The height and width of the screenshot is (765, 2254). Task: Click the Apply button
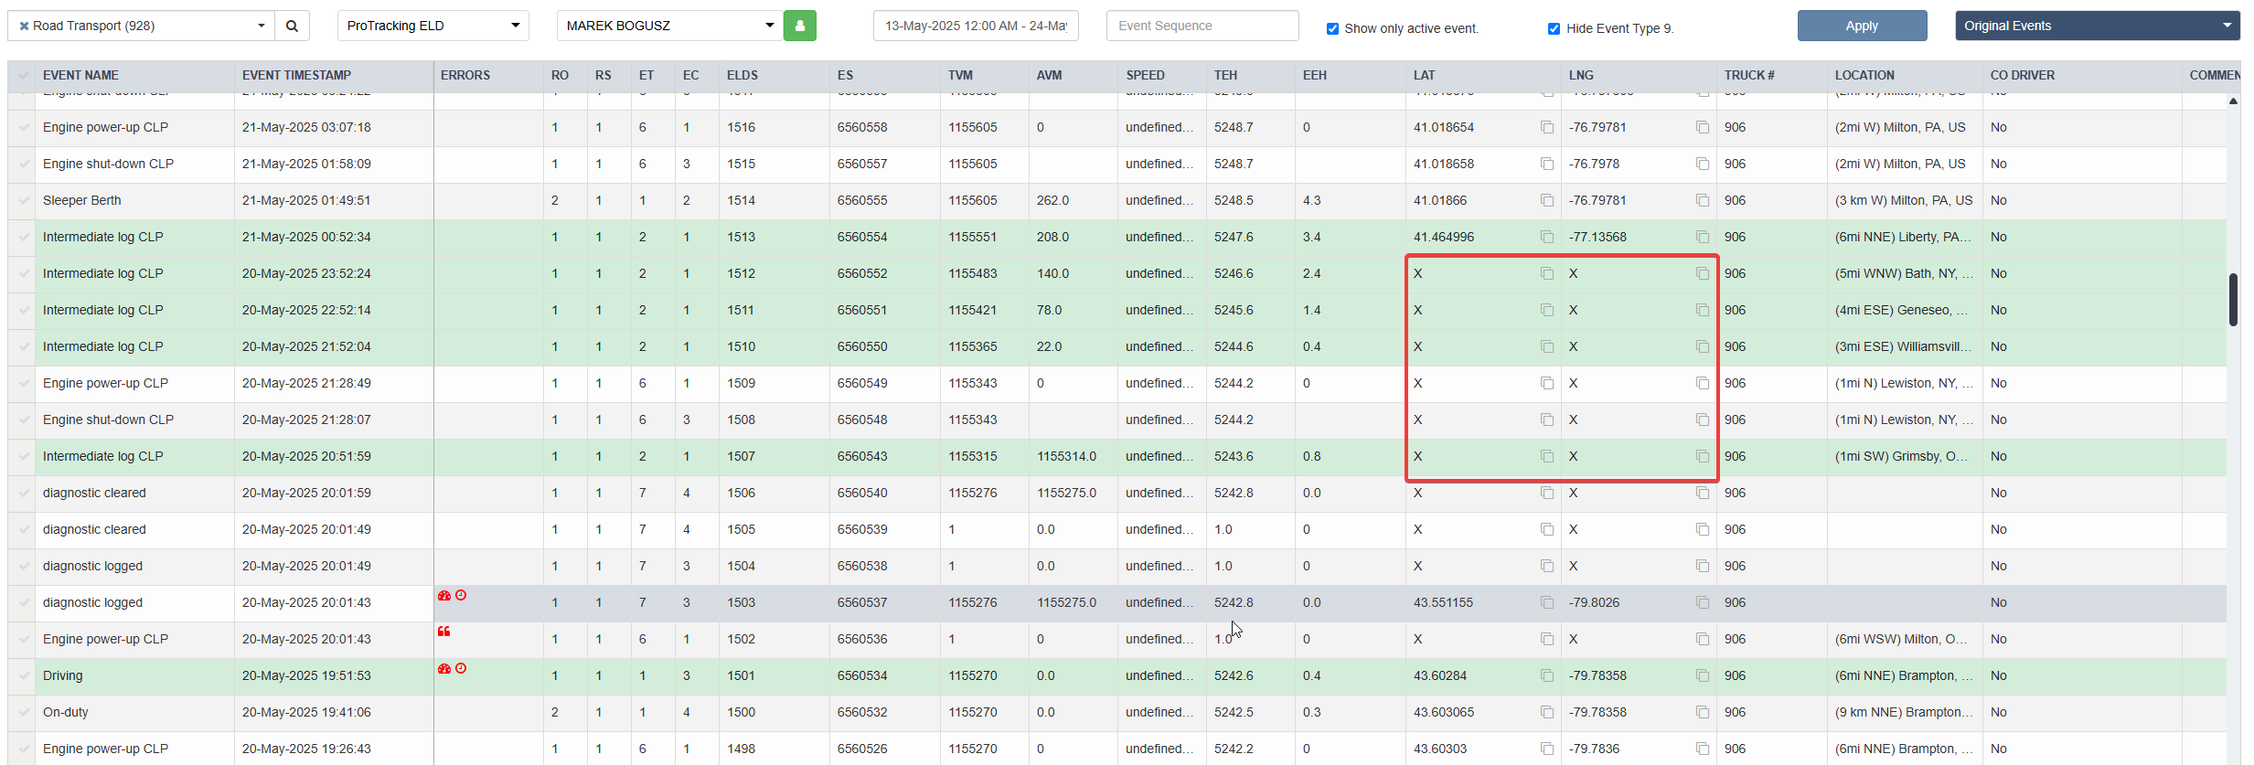(1862, 26)
